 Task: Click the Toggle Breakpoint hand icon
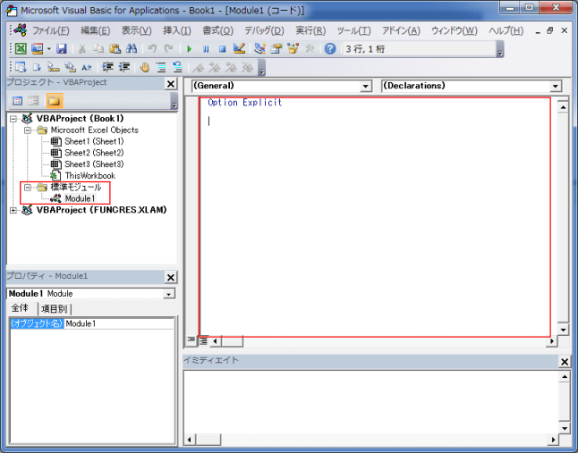pyautogui.click(x=144, y=66)
